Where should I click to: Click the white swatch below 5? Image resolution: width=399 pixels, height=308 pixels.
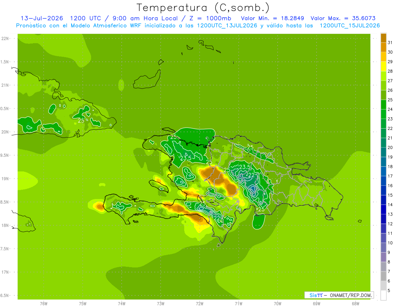pos(383,295)
